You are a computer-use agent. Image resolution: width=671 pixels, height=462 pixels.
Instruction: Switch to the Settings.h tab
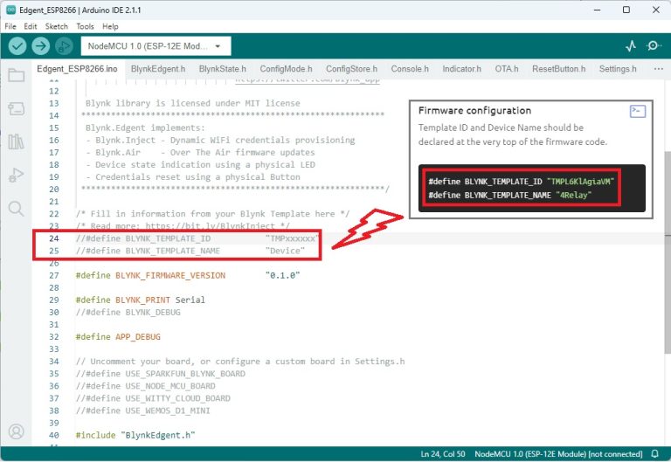pos(618,68)
